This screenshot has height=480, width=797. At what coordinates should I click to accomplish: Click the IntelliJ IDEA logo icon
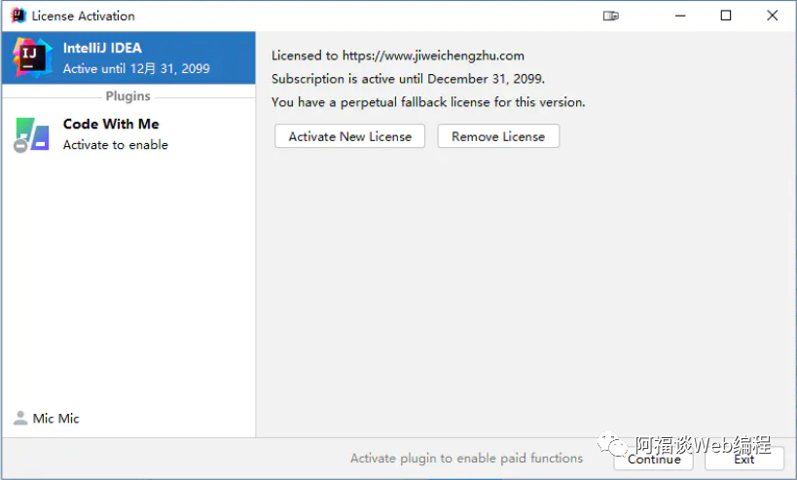click(32, 57)
